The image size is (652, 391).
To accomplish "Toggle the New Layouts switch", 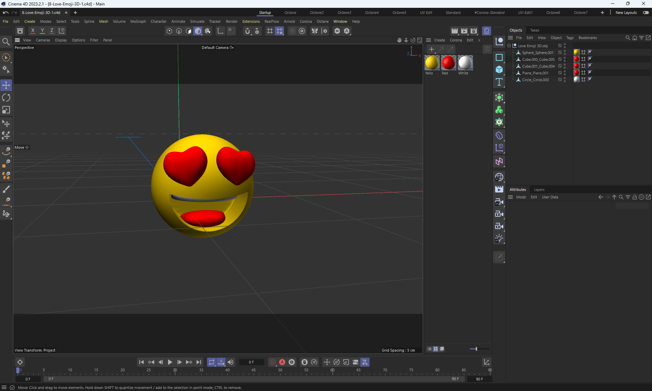I will 646,13.
